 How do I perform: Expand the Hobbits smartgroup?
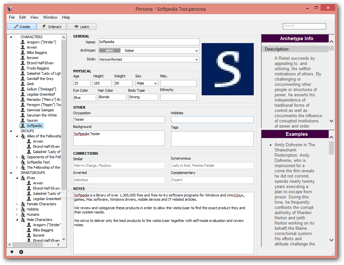pos(17,209)
